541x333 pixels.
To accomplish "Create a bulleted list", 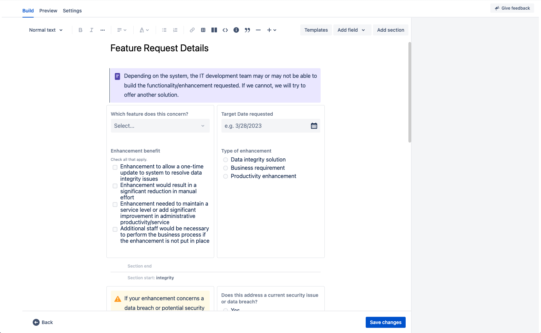I will pos(164,30).
